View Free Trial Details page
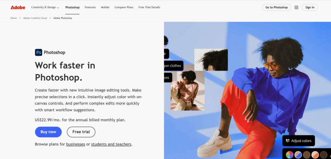The width and height of the screenshot is (331, 159). click(149, 7)
